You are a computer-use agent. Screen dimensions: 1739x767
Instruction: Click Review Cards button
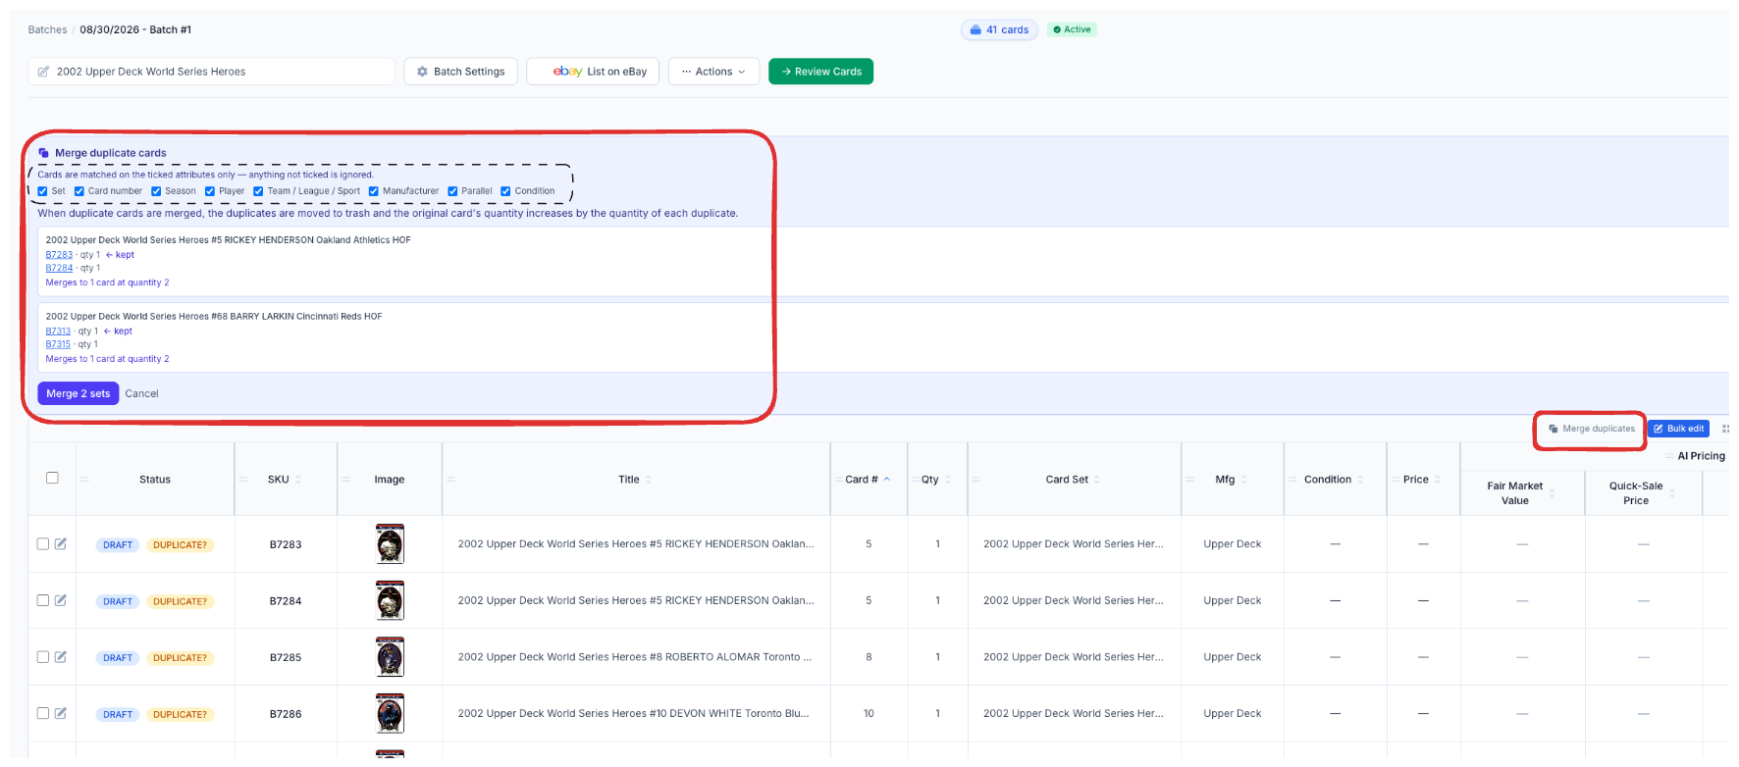820,72
